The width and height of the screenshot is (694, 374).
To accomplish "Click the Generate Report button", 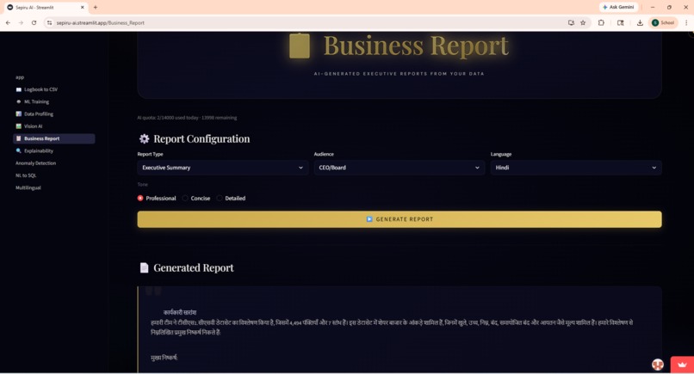I will point(400,219).
